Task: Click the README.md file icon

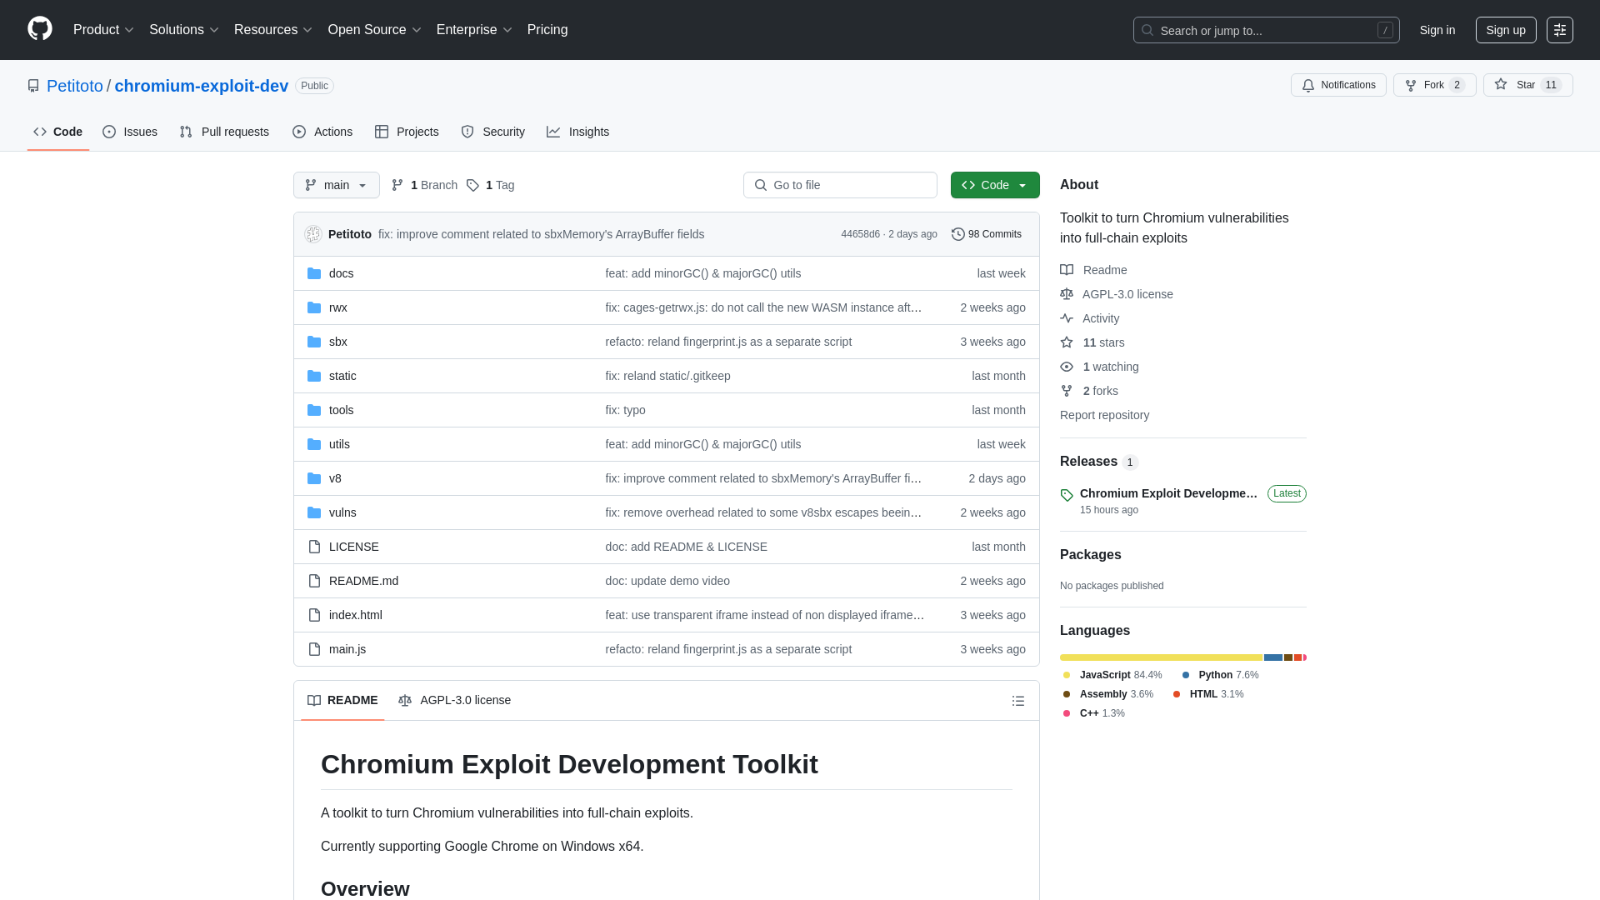Action: pos(314,581)
